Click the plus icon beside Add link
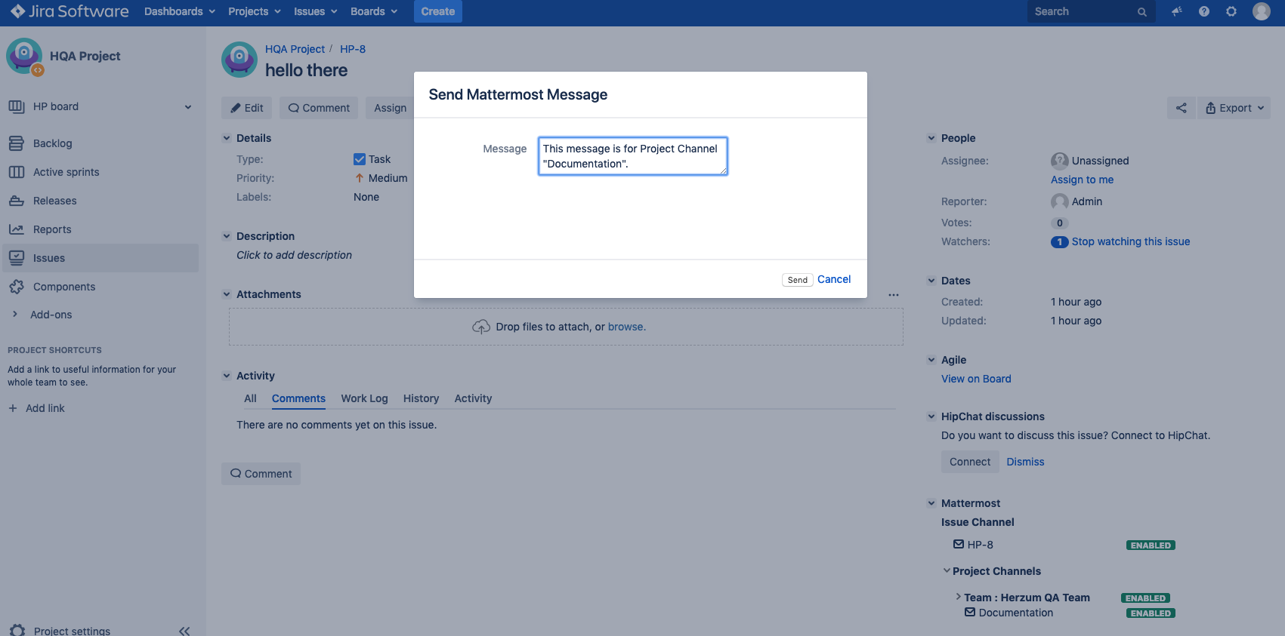This screenshot has height=636, width=1285. [x=13, y=408]
